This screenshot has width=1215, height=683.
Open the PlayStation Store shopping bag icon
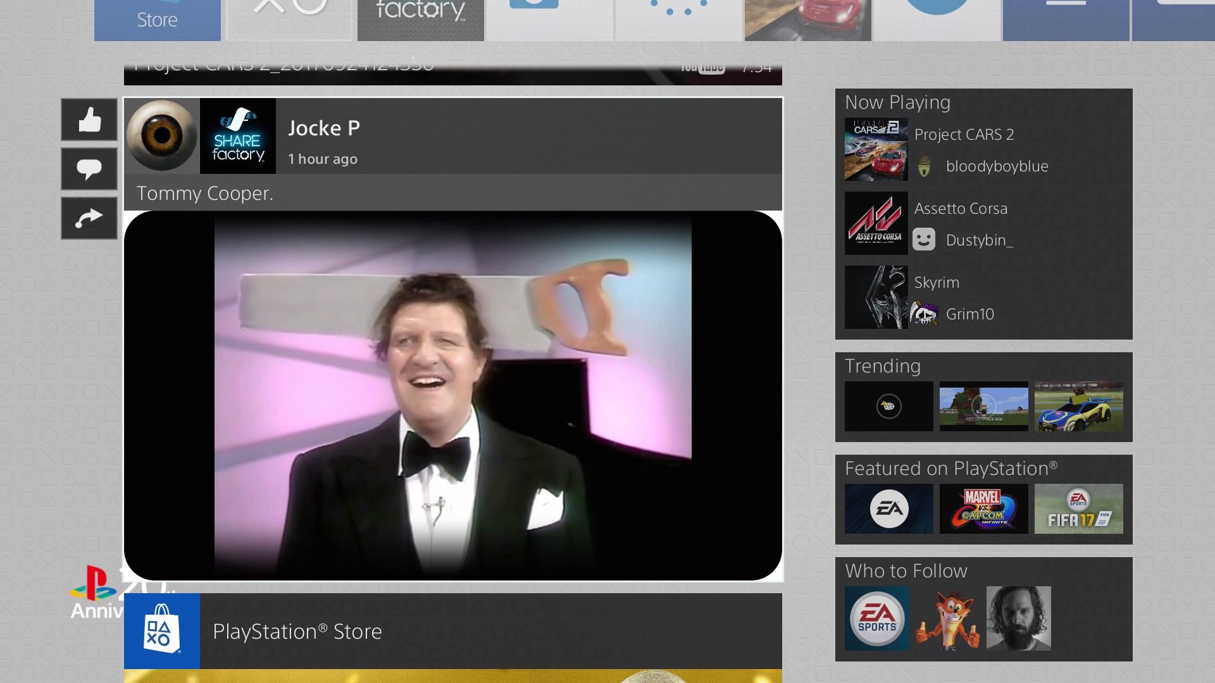pyautogui.click(x=162, y=631)
